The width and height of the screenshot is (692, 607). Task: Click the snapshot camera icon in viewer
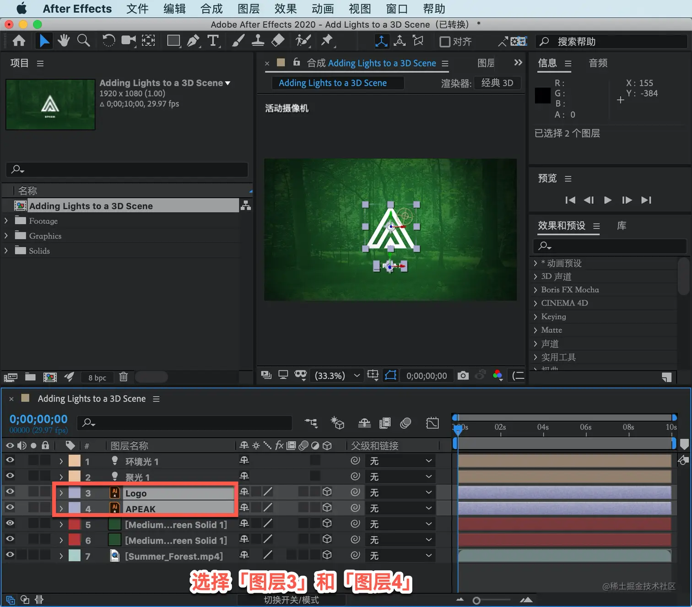click(463, 376)
